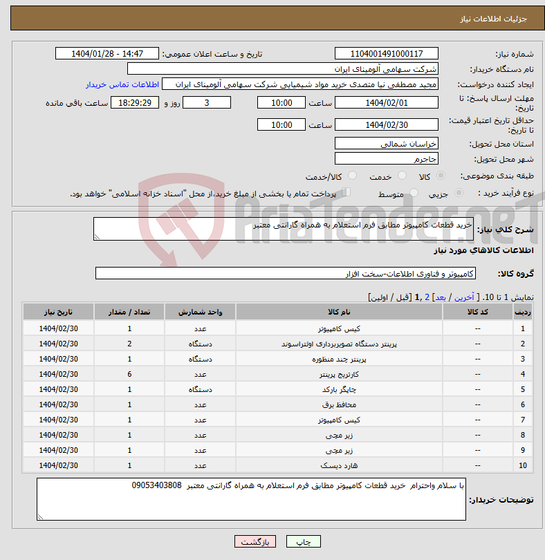Select the کالا/خدمت radio button

[x=352, y=176]
